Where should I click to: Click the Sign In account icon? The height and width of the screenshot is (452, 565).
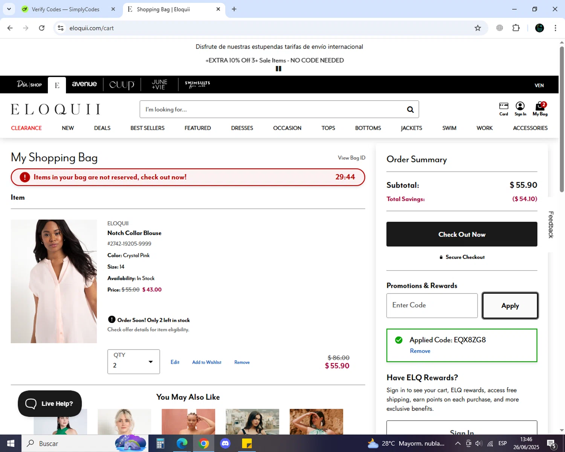click(520, 109)
